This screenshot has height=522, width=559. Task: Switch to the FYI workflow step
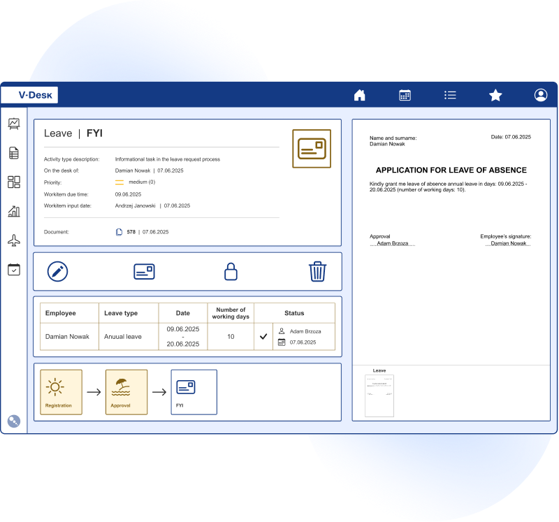(194, 392)
